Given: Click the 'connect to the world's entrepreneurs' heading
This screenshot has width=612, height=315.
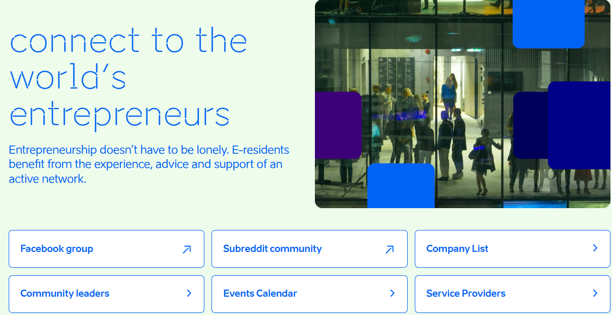Looking at the screenshot, I should (128, 78).
